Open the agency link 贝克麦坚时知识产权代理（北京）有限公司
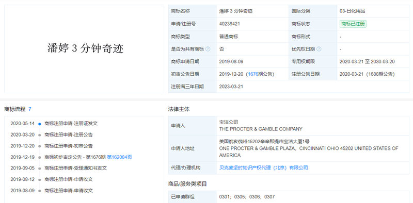Viewport: 413px width, 203px height. pyautogui.click(x=263, y=168)
